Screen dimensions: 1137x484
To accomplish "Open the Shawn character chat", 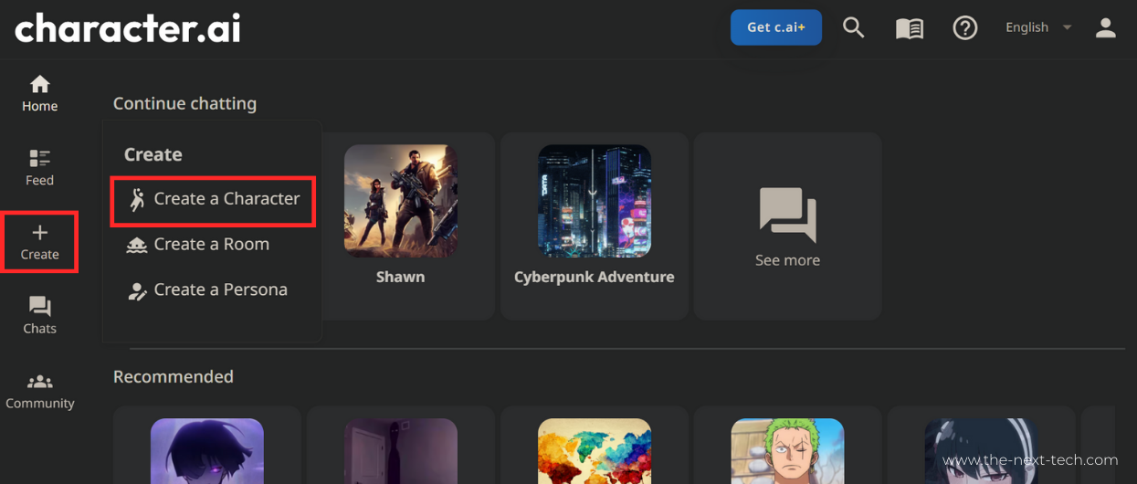I will coord(400,201).
